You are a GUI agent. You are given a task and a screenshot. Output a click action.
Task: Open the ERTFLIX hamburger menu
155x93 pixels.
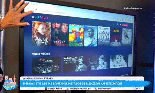[x=33, y=17]
